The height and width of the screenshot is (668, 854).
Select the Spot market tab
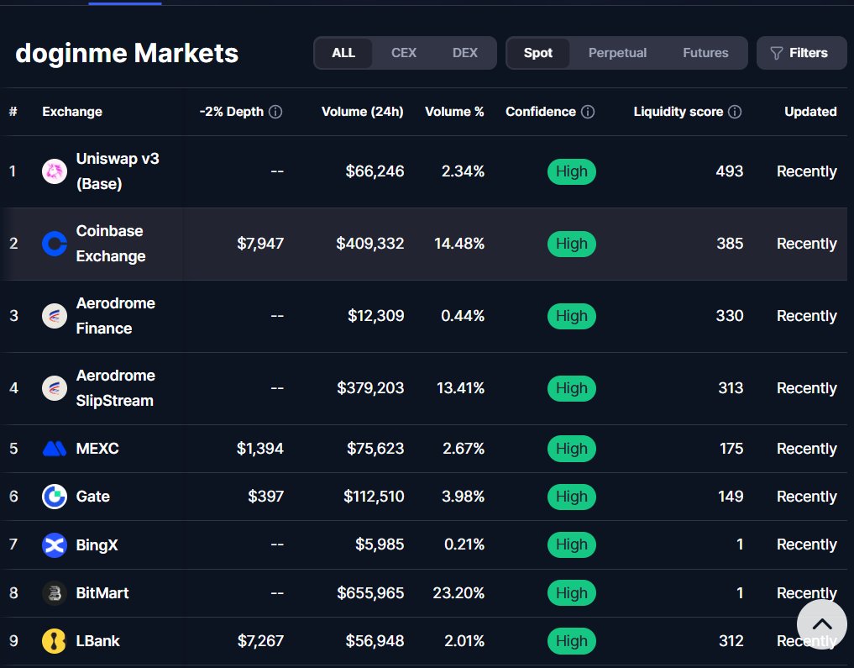(538, 53)
